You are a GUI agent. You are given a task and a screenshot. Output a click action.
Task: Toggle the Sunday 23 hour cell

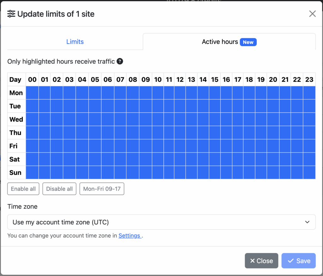click(x=309, y=173)
